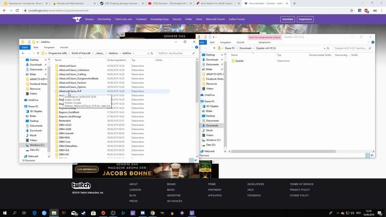386x217 pixels.
Task: Open AddOns address bar history dropdown
Action: (x=148, y=53)
